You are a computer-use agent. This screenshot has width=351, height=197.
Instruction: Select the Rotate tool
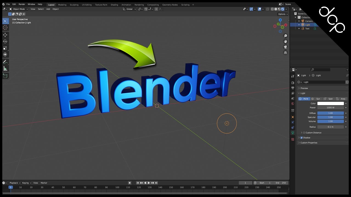5,42
